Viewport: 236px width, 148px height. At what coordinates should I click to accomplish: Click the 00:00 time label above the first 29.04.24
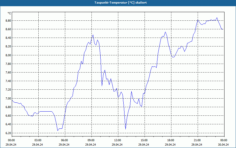pyautogui.click(x=11, y=140)
